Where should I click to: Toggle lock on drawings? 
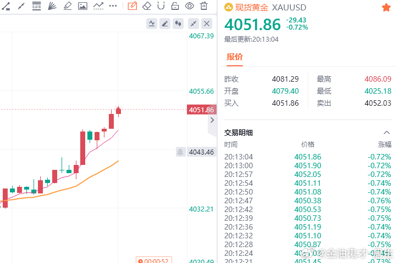pos(175,6)
